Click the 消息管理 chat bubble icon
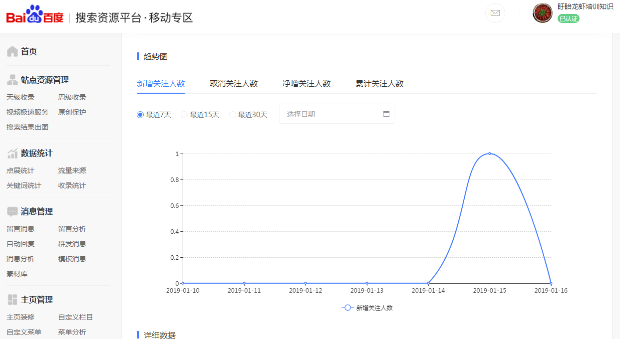The image size is (620, 339). (x=12, y=211)
